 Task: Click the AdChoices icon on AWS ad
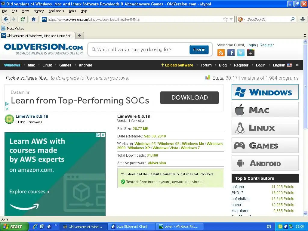tap(98, 135)
